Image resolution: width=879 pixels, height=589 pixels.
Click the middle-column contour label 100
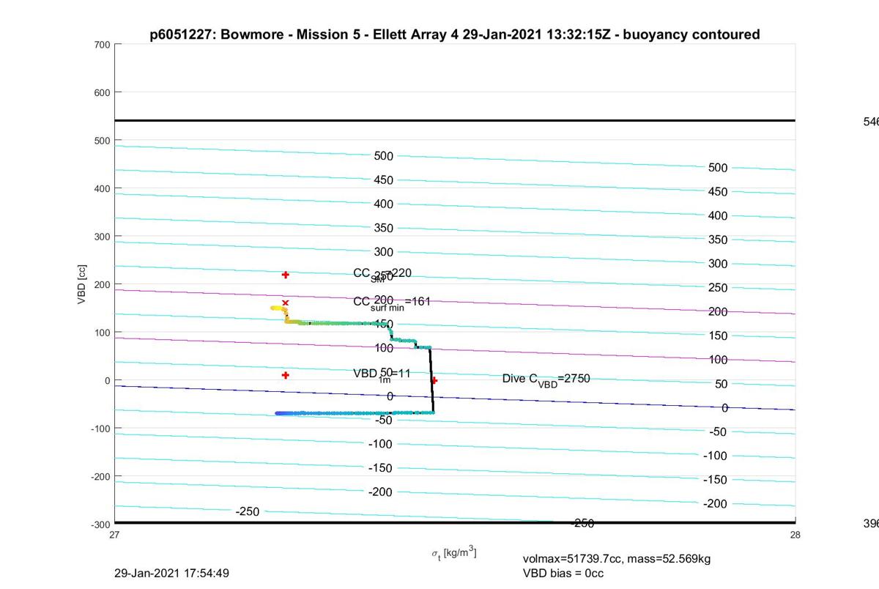(384, 348)
